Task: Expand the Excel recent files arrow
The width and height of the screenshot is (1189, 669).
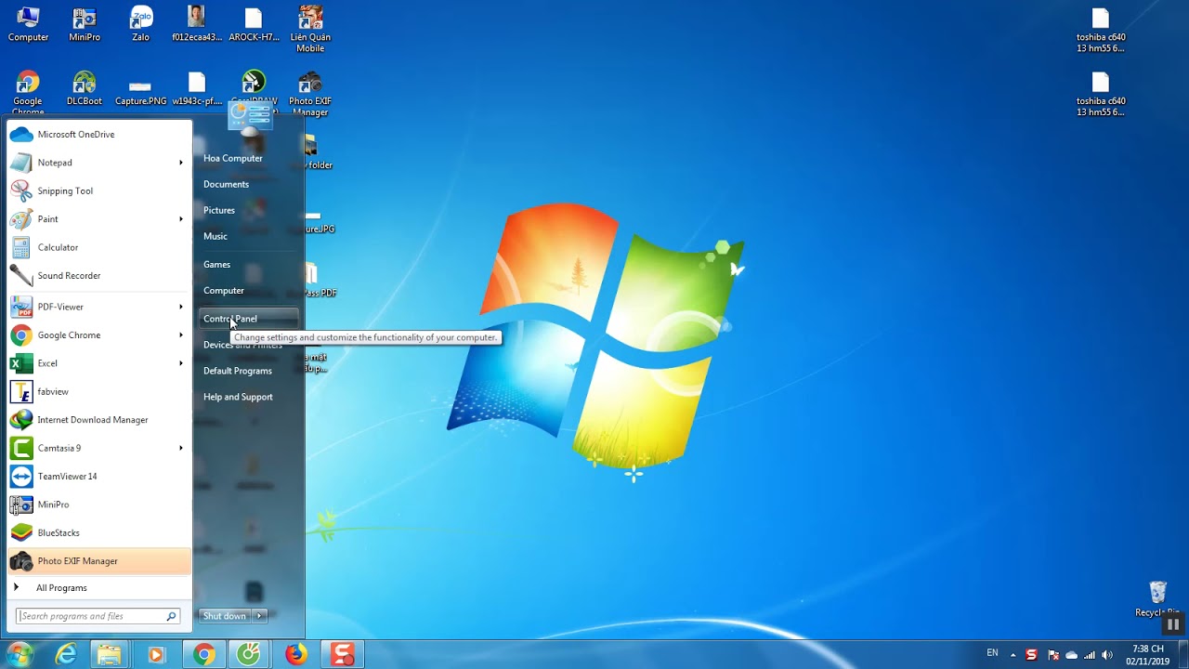Action: (x=181, y=363)
